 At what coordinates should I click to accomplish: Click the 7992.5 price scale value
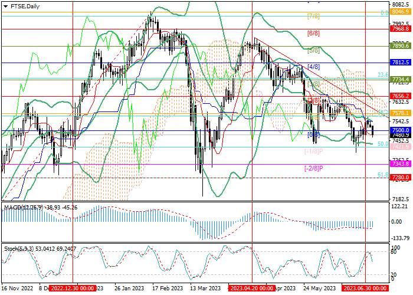tap(401, 24)
